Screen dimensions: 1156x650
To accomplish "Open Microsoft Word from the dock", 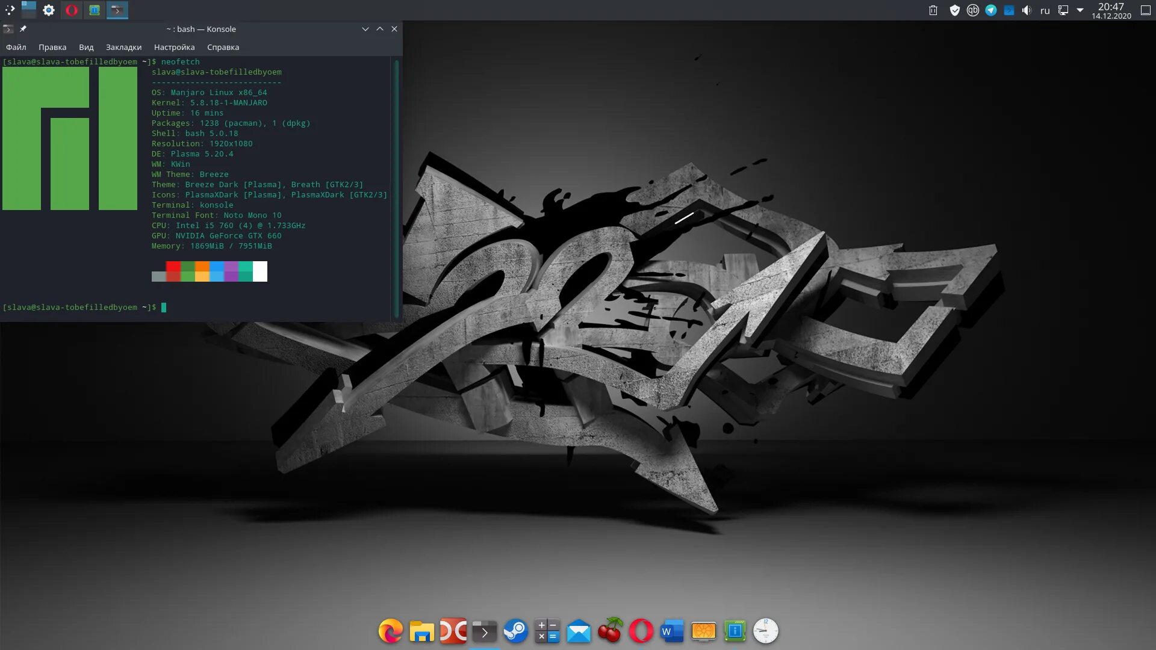I will 672,631.
